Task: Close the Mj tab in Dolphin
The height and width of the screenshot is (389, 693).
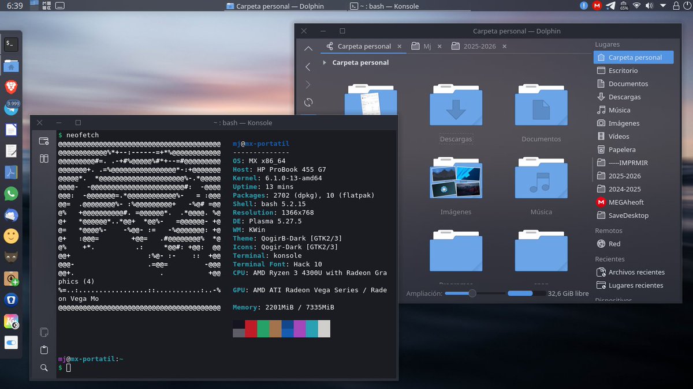Action: tap(439, 46)
